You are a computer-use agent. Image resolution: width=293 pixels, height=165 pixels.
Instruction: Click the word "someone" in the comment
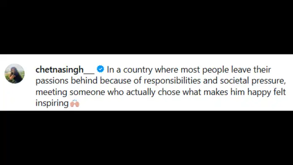pos(87,92)
